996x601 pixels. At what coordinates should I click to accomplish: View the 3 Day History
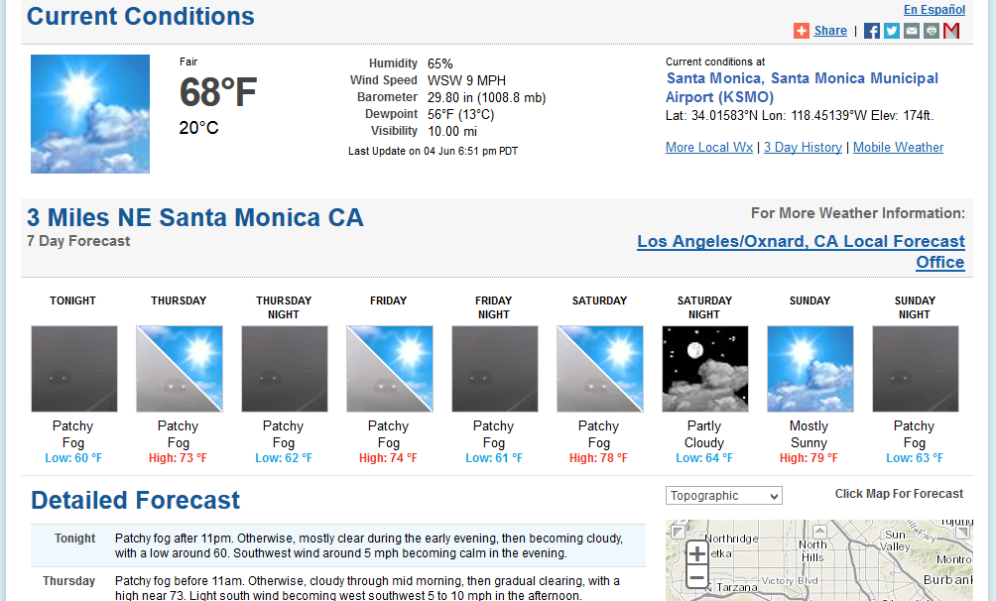[x=803, y=148]
